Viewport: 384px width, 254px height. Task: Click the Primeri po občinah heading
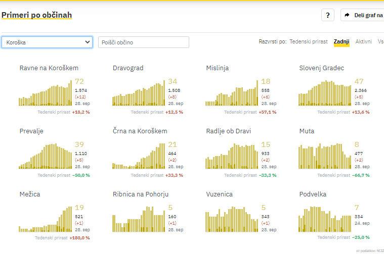[x=36, y=15]
